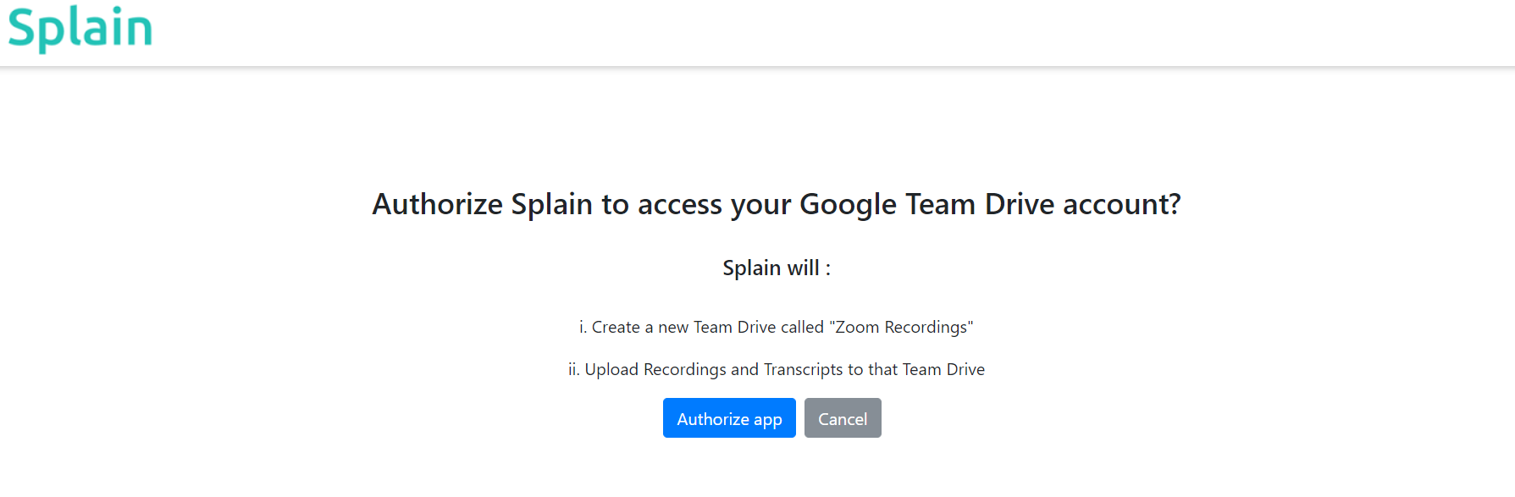1515x497 pixels.
Task: Cancel the authorization request
Action: click(x=843, y=418)
